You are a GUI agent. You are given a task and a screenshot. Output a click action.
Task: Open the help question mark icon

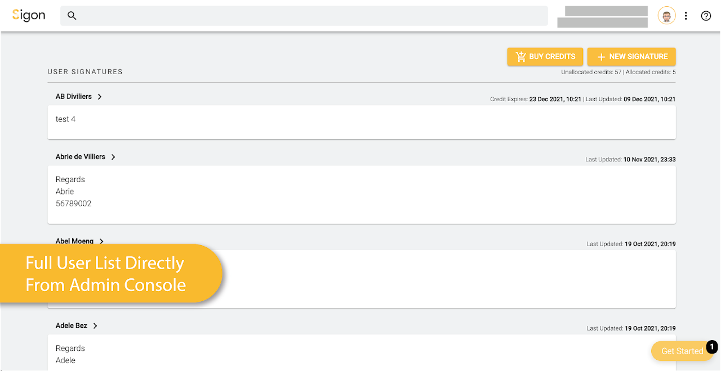(x=706, y=16)
